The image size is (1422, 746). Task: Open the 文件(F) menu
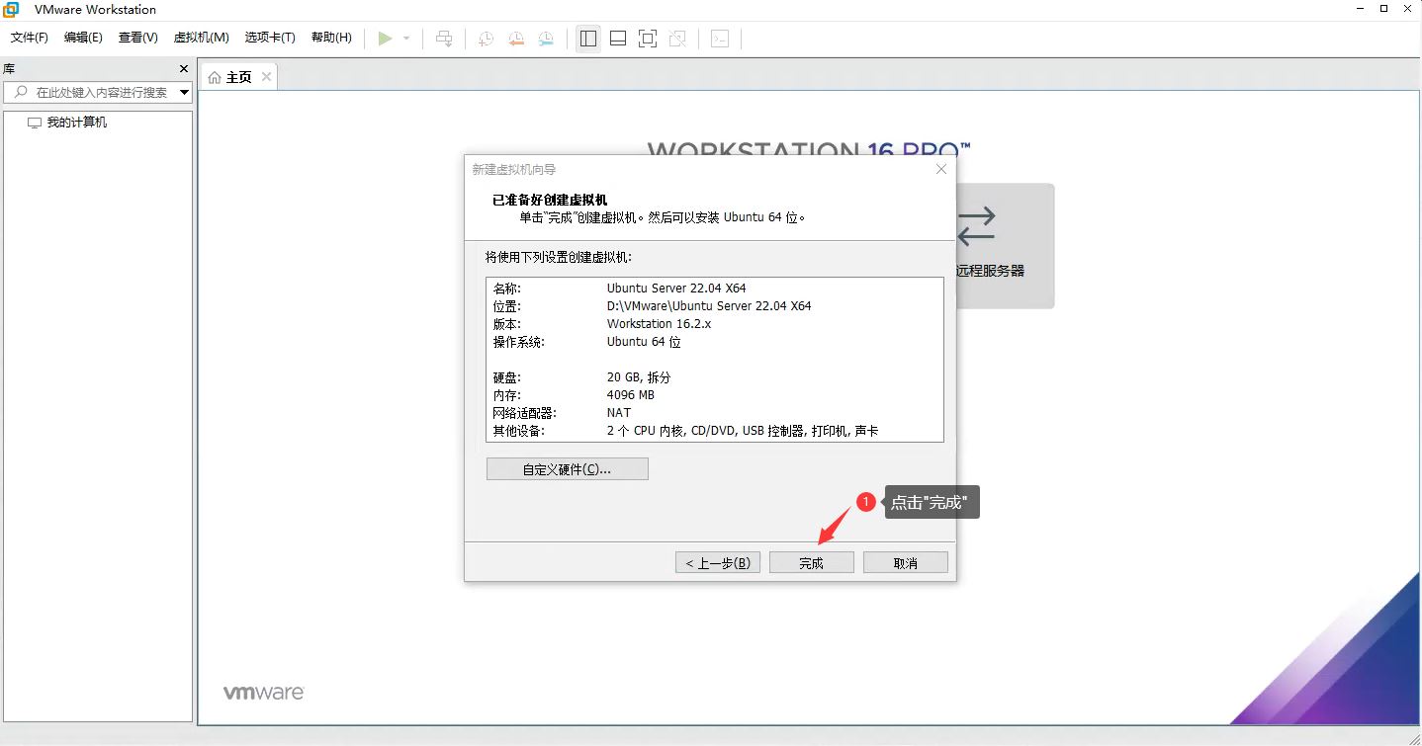click(30, 38)
